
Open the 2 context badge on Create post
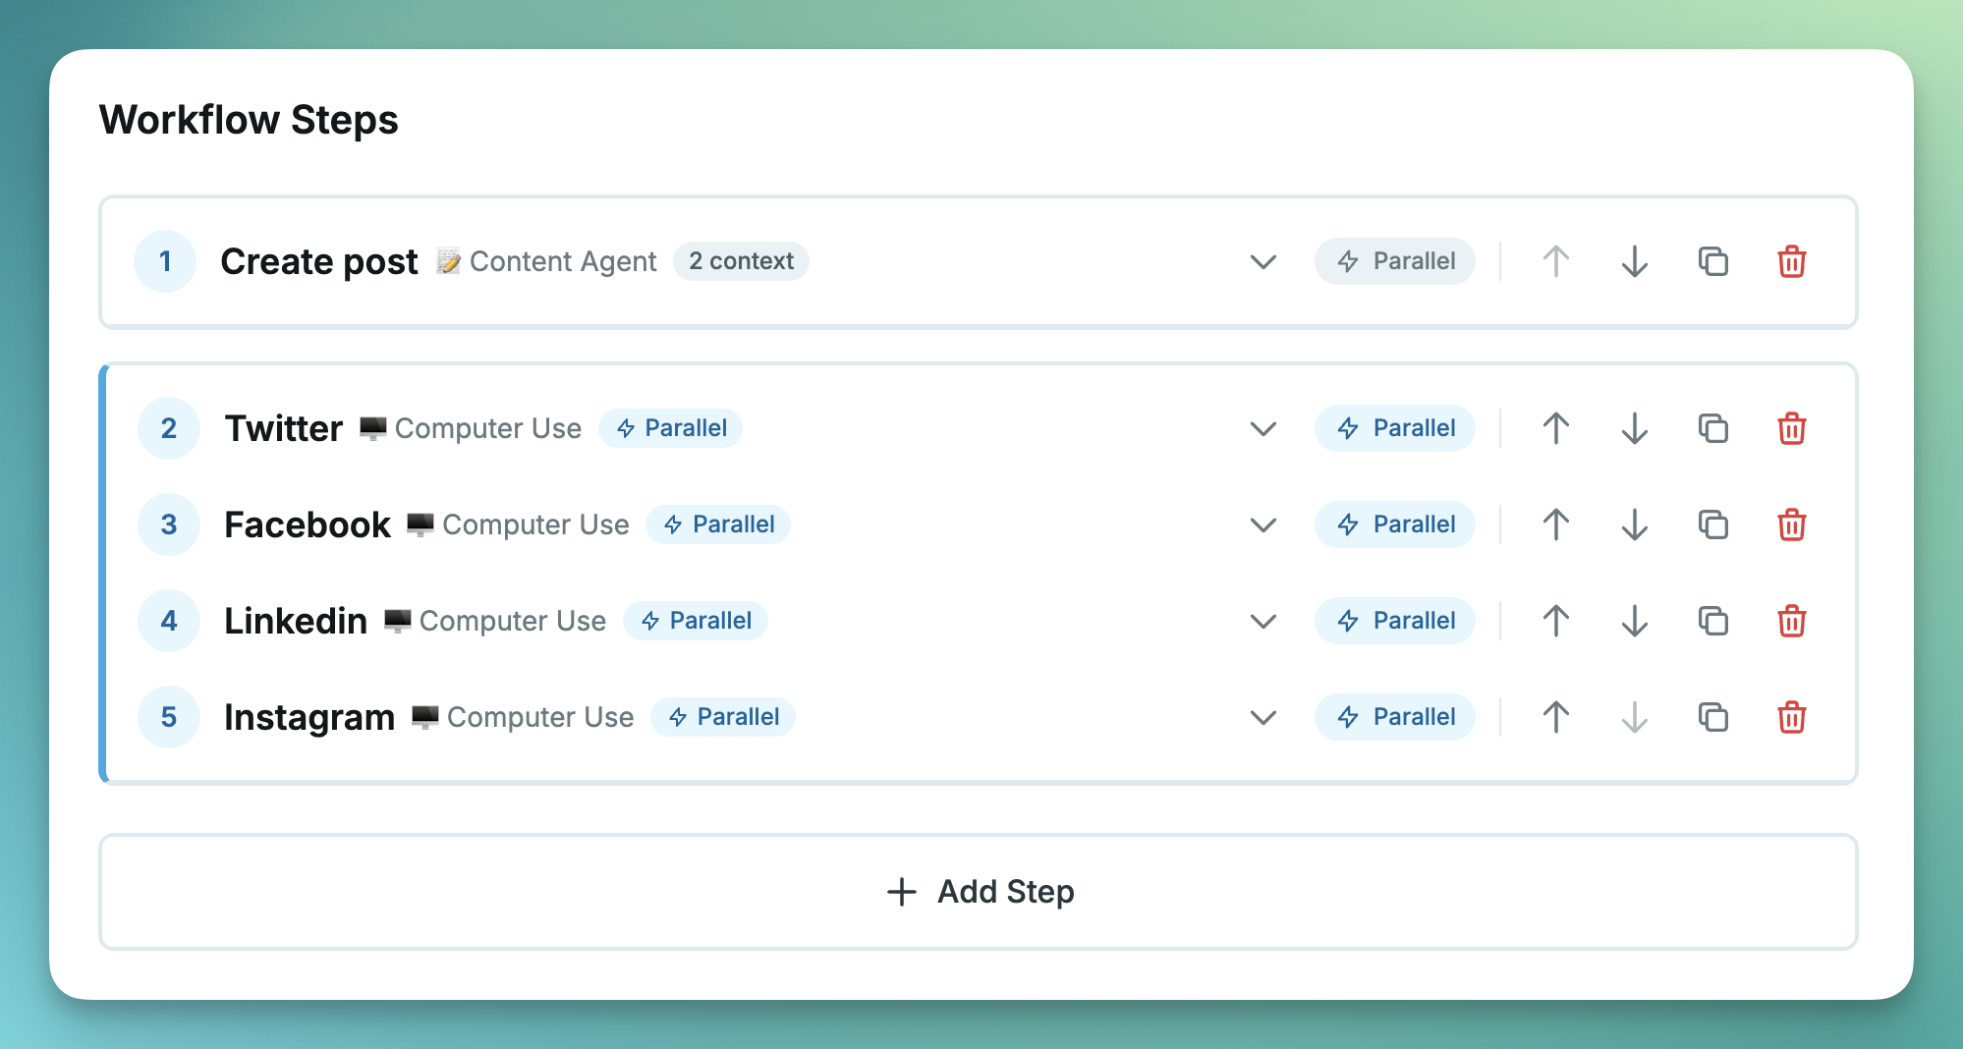[x=741, y=261]
